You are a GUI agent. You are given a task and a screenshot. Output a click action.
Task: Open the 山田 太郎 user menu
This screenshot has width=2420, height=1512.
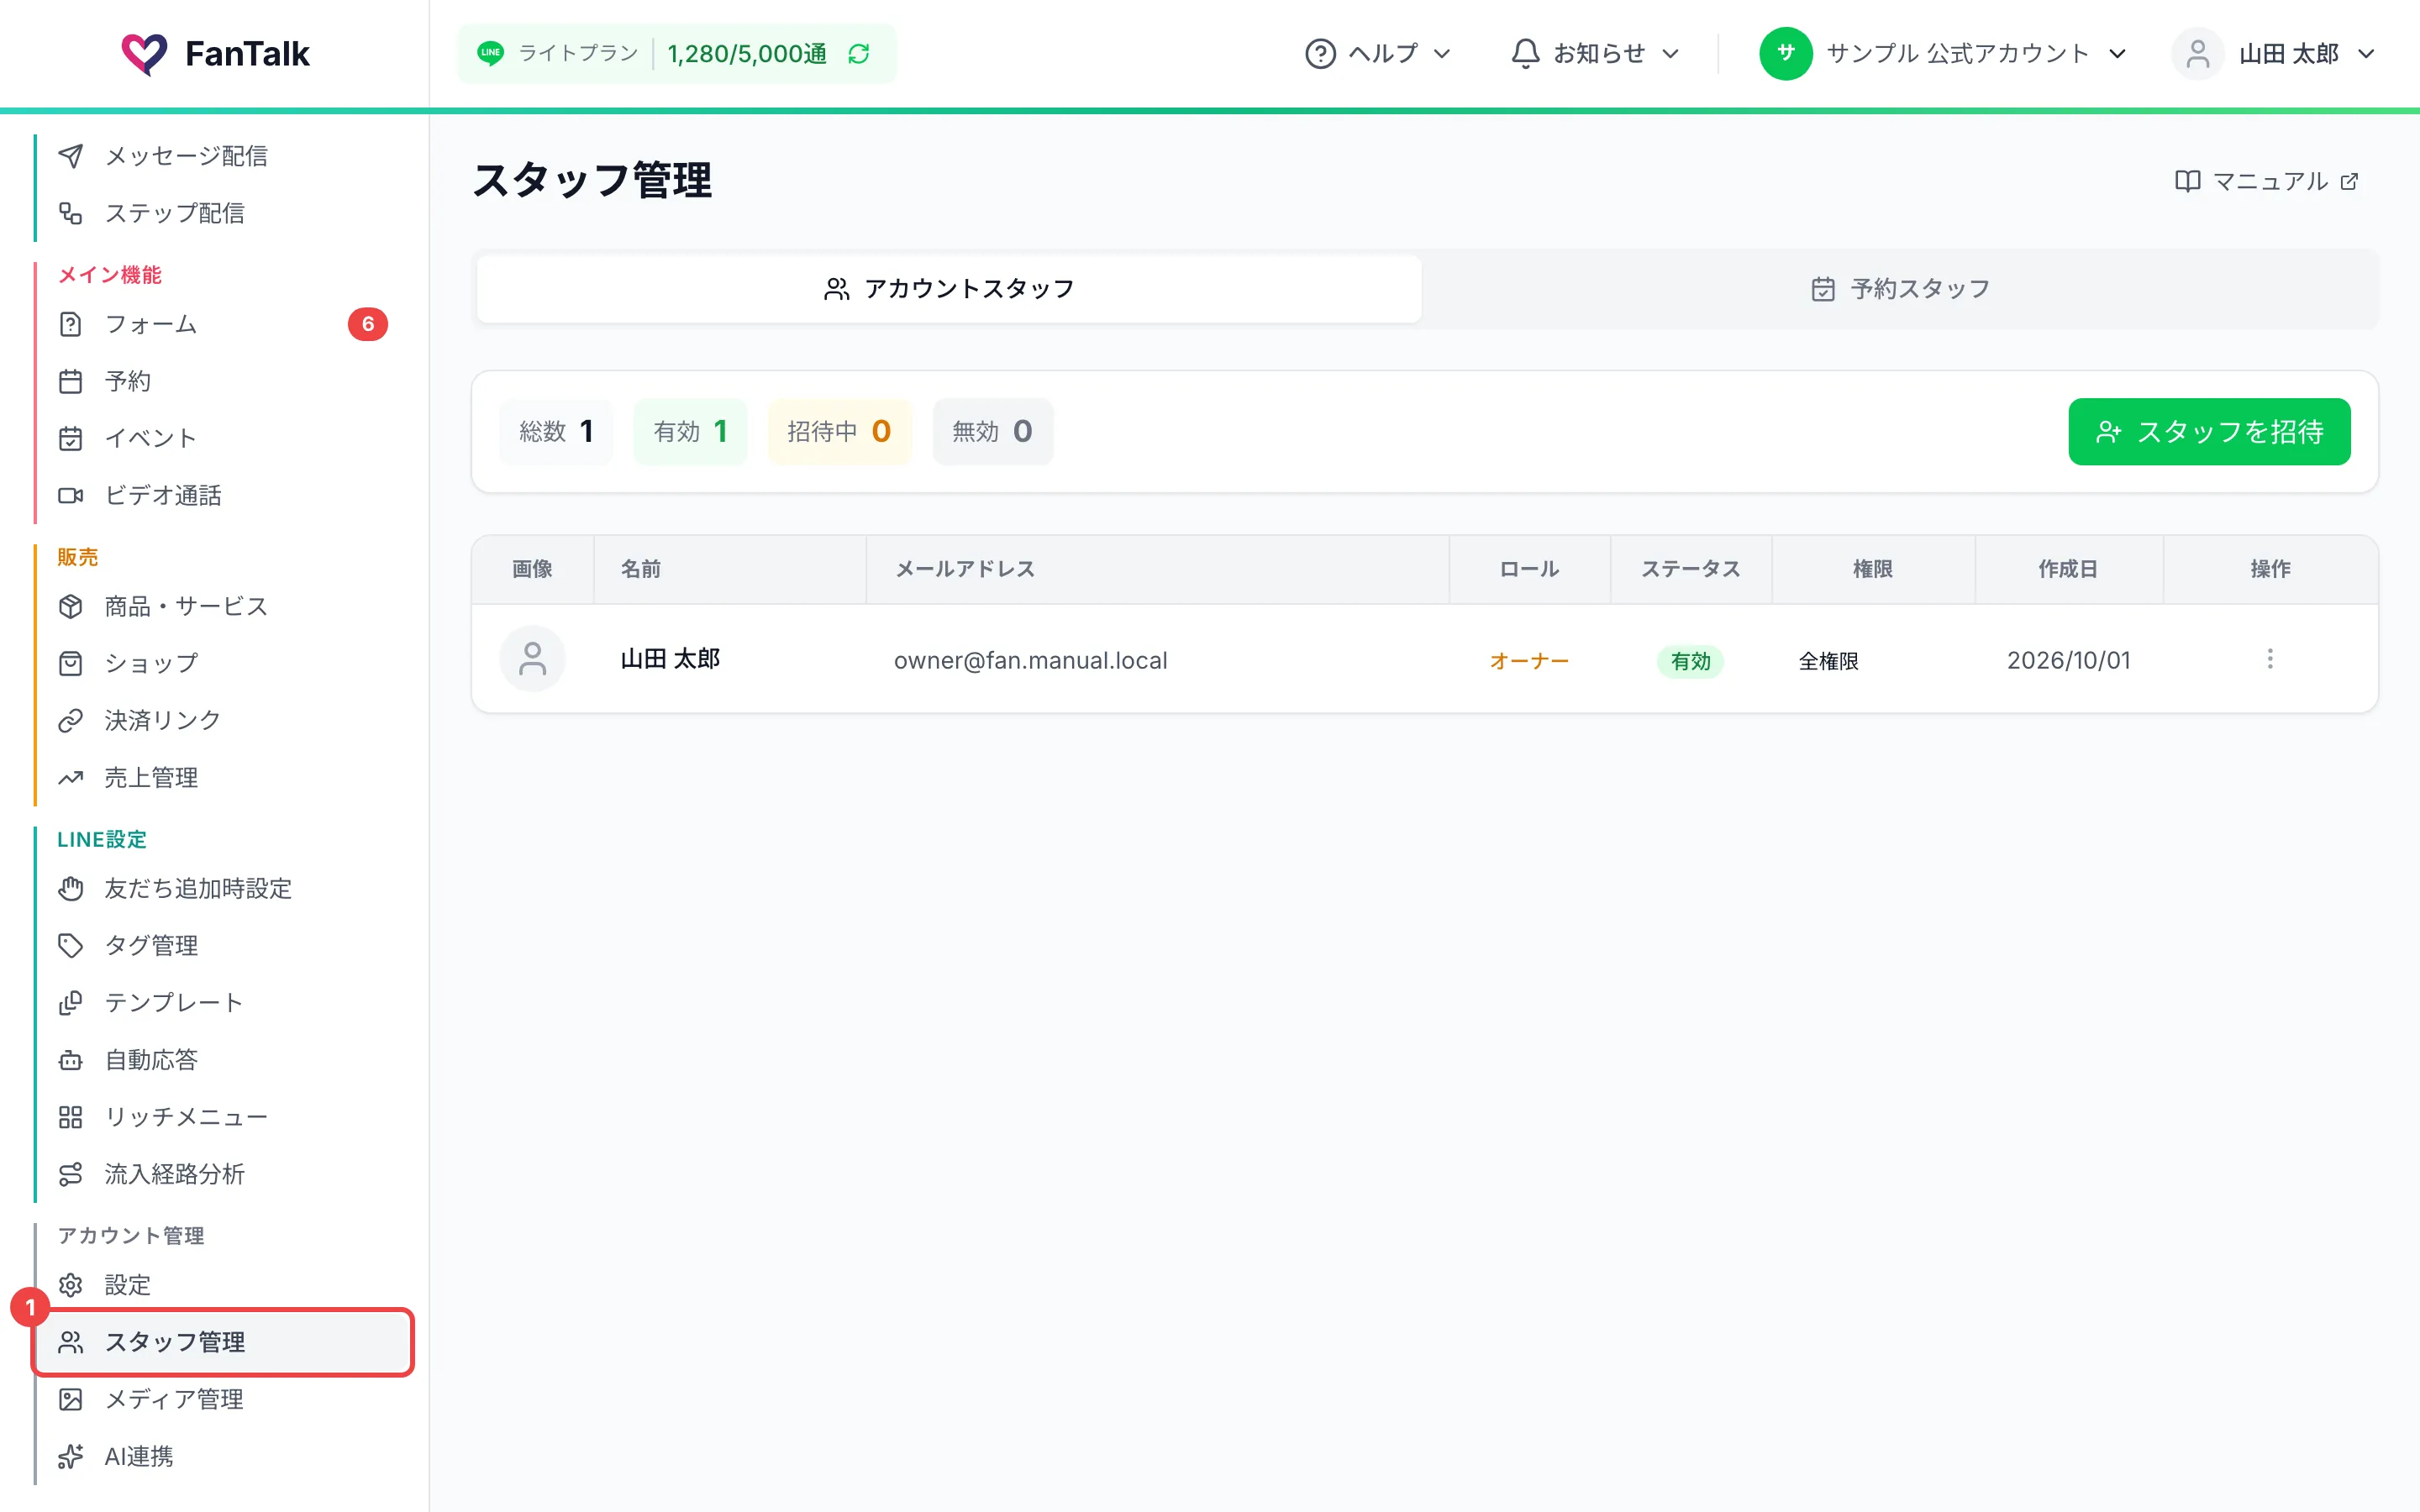[x=2275, y=54]
